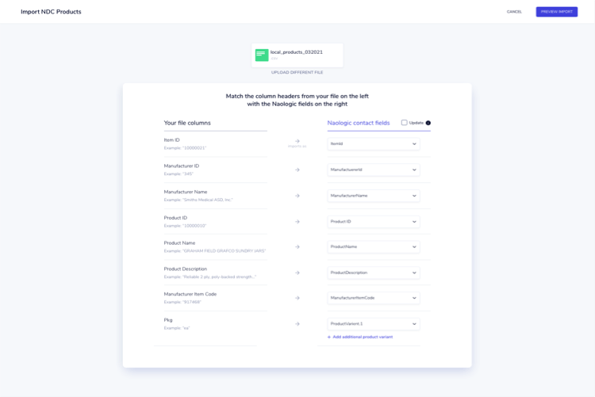The width and height of the screenshot is (595, 397).
Task: Open the ManufacturerItemCode field dropdown
Action: 374,298
